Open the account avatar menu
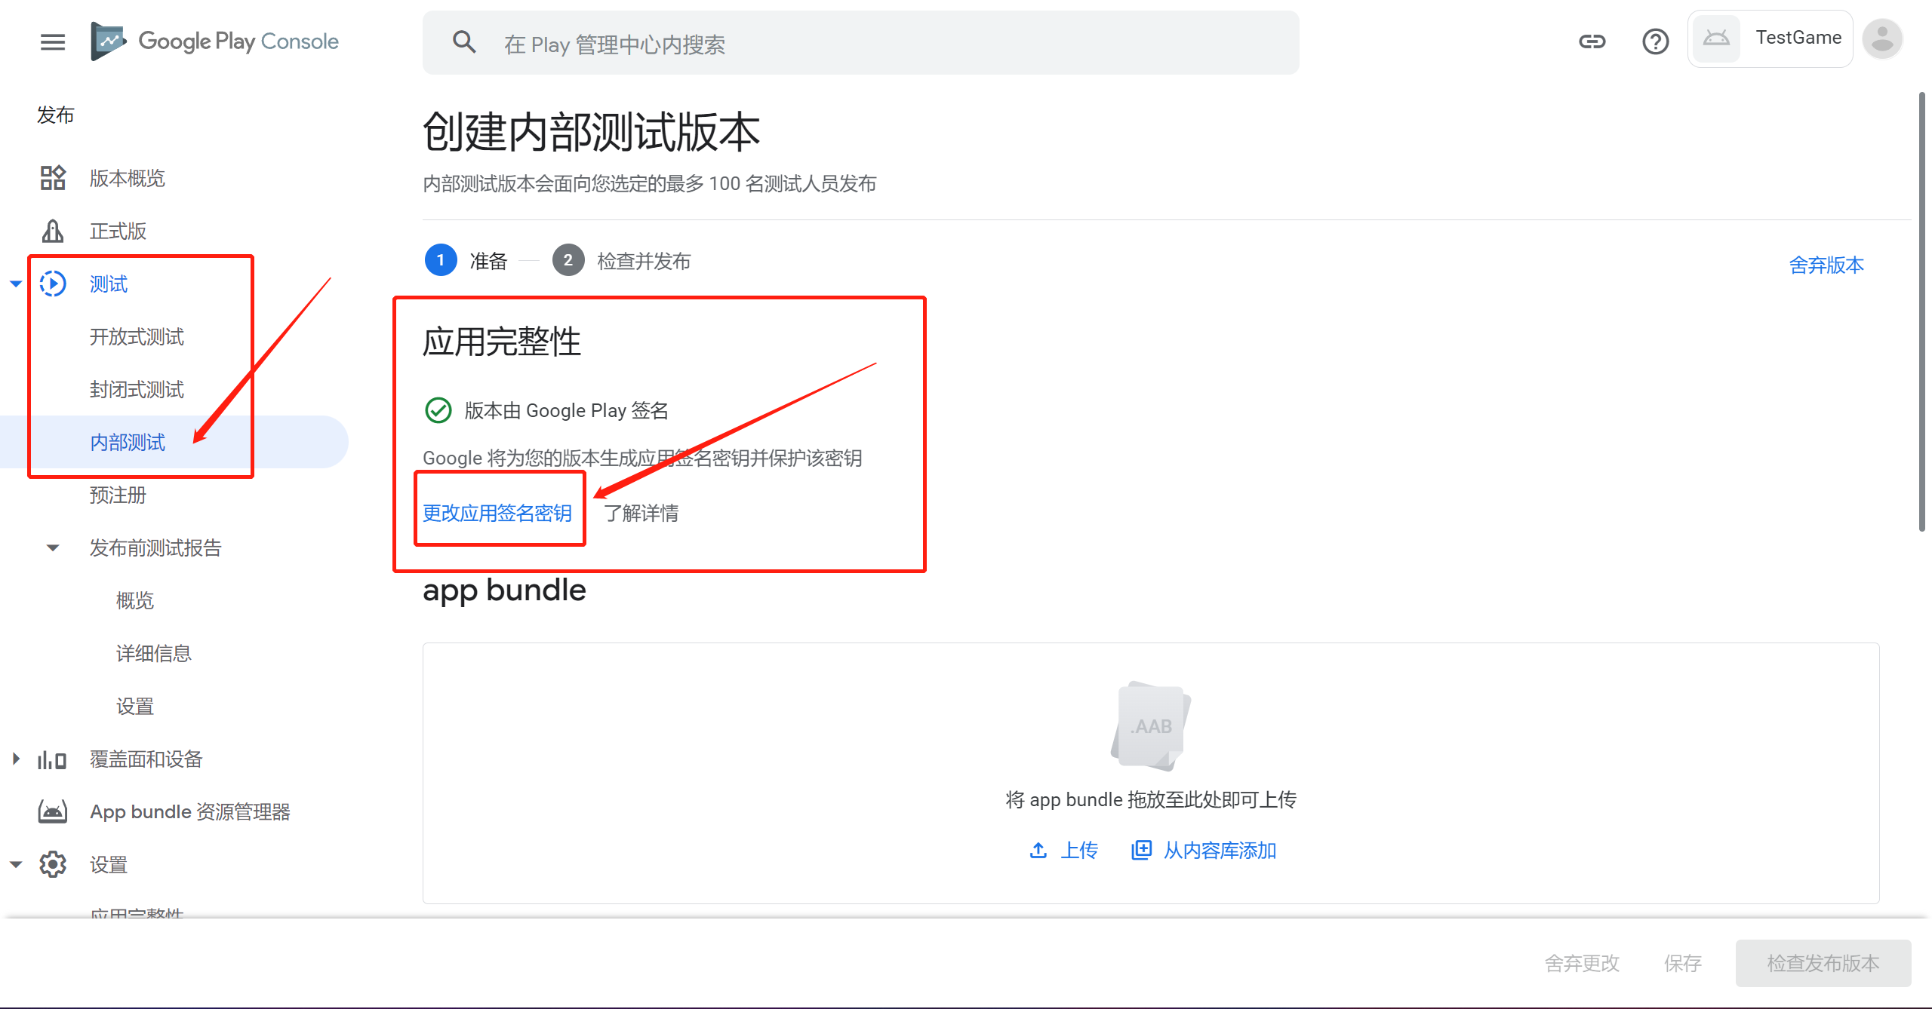The image size is (1932, 1009). pos(1882,39)
